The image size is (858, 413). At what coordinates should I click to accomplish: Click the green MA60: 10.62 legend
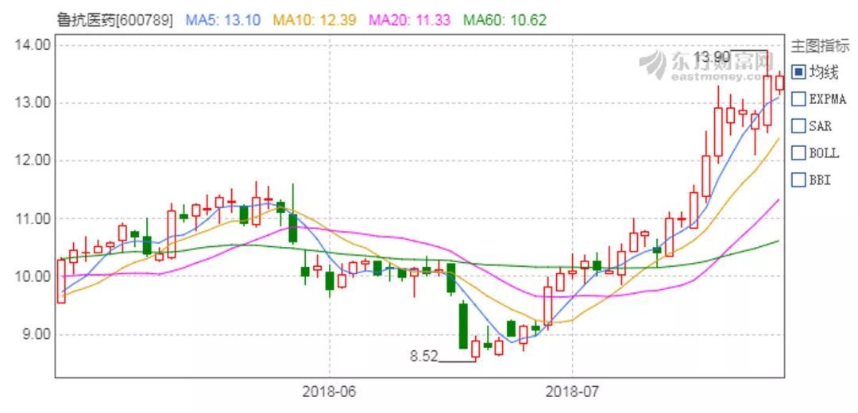coord(504,19)
